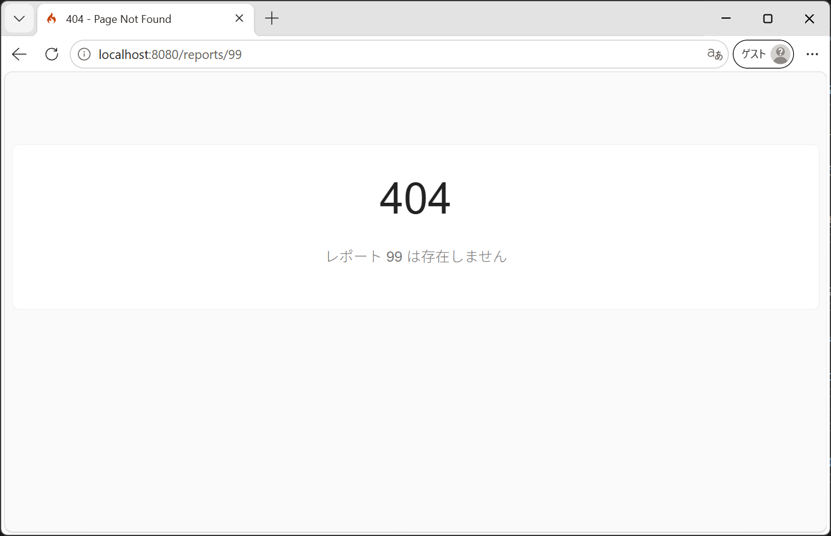Reload the page with the refresh icon
Image resolution: width=831 pixels, height=536 pixels.
[52, 54]
